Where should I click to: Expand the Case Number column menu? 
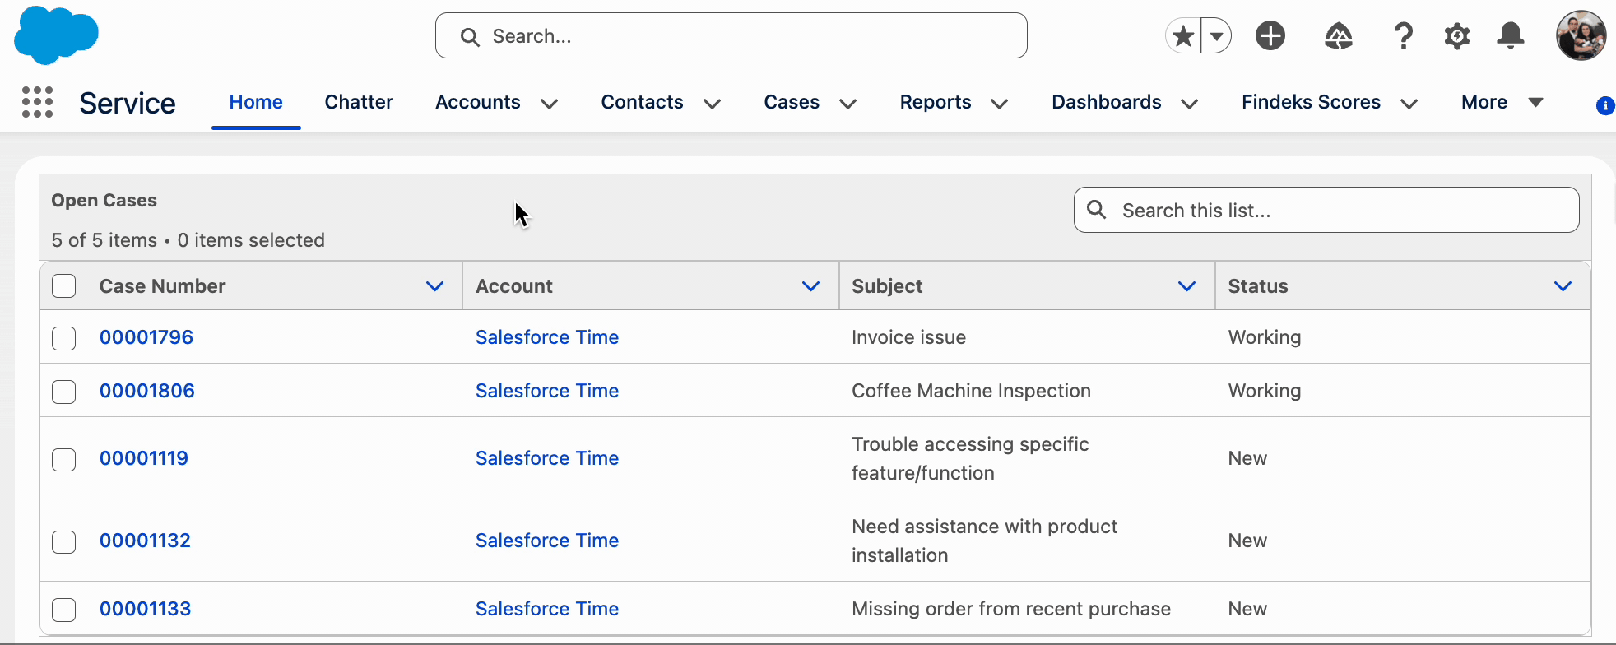pyautogui.click(x=434, y=286)
